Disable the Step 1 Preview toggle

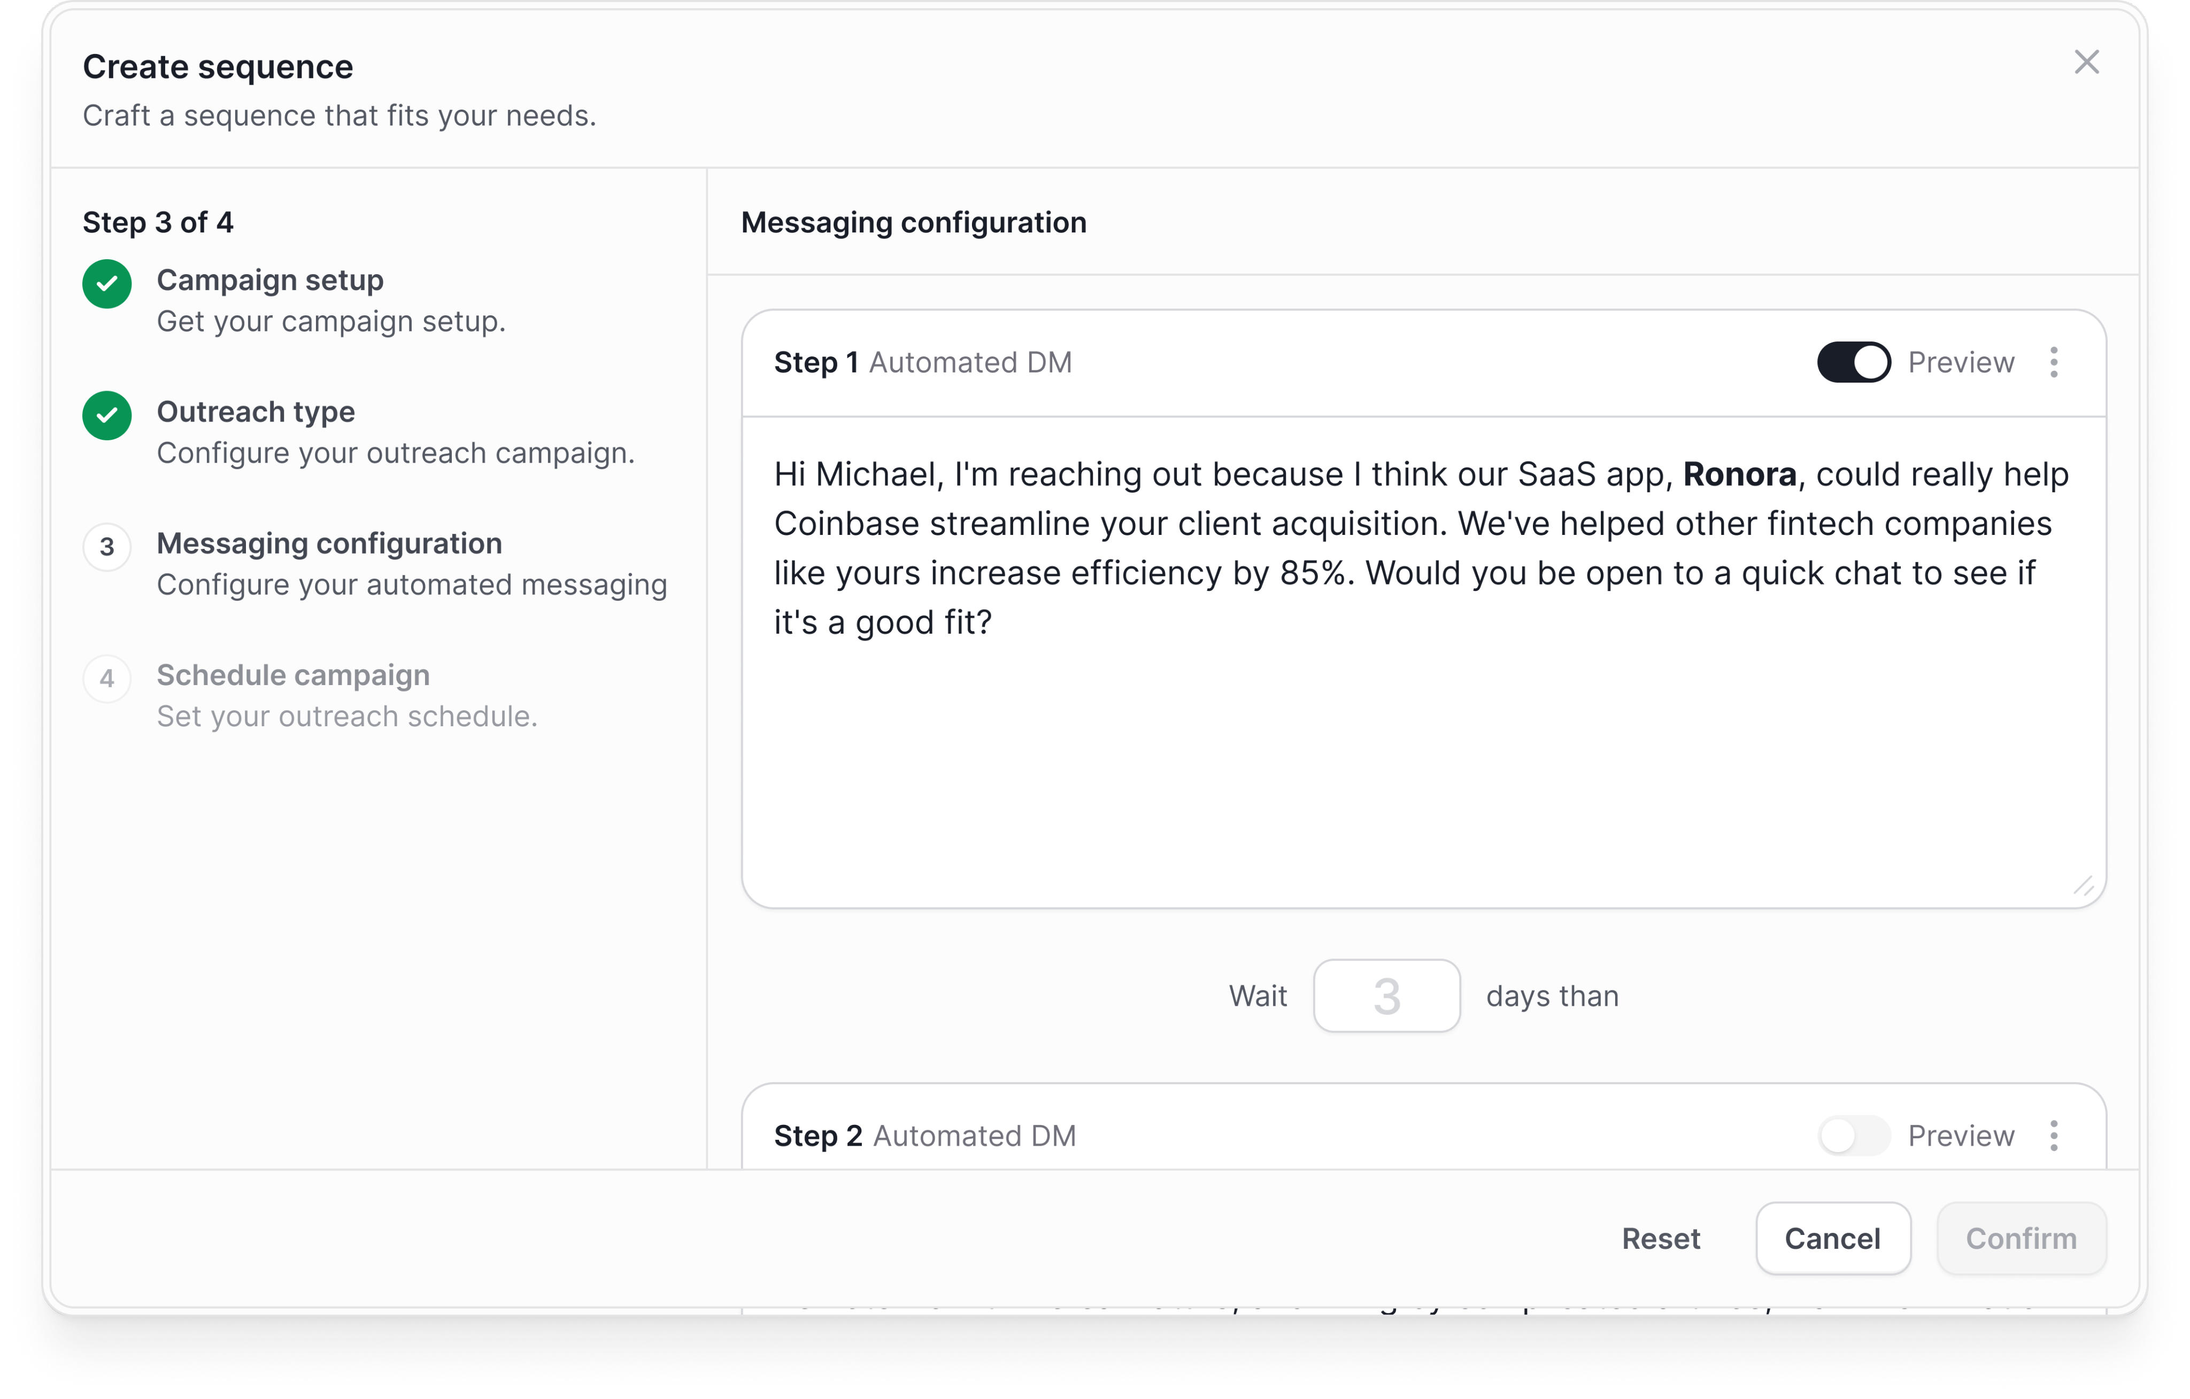pyautogui.click(x=1854, y=362)
